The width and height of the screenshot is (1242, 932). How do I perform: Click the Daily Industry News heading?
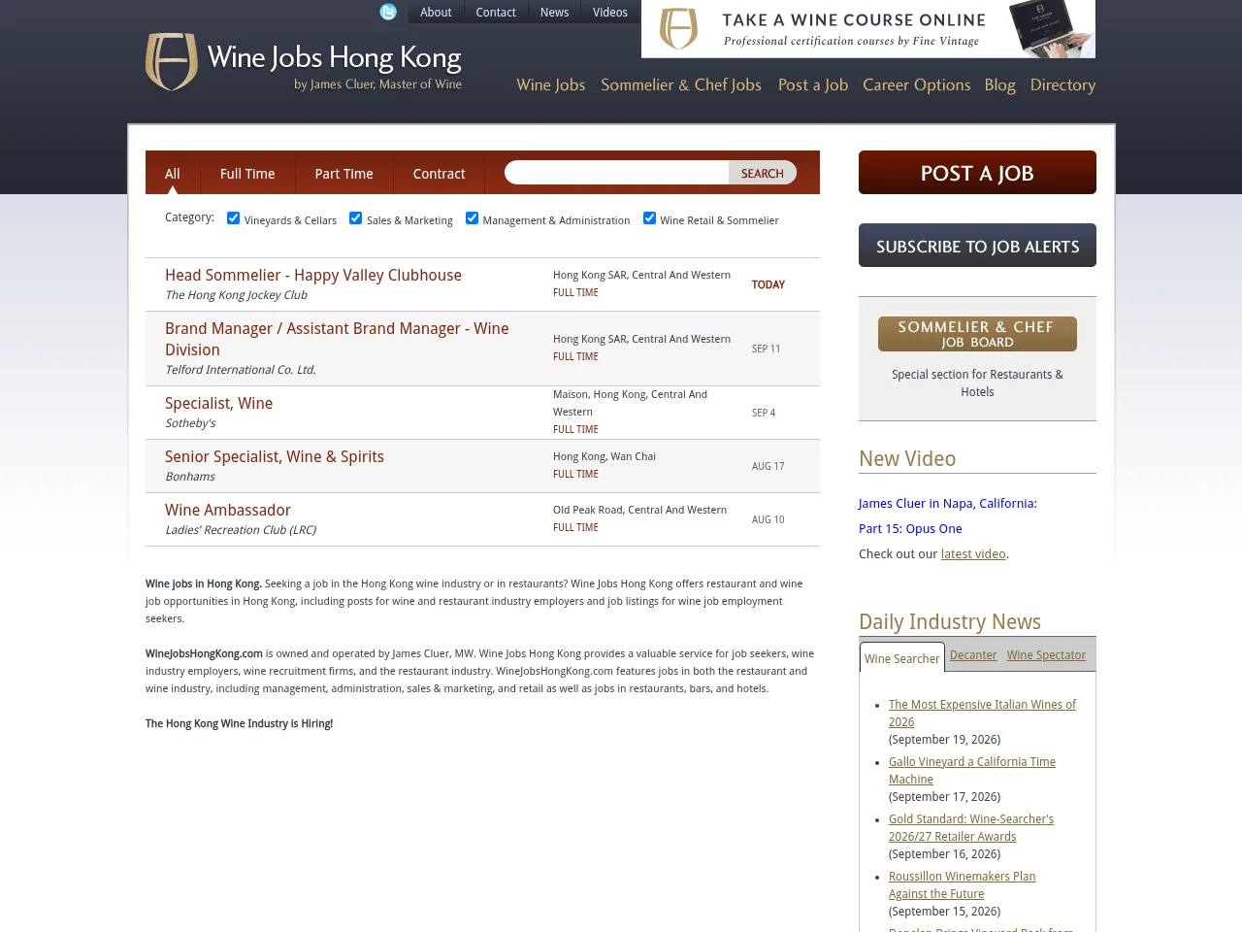[x=950, y=622]
